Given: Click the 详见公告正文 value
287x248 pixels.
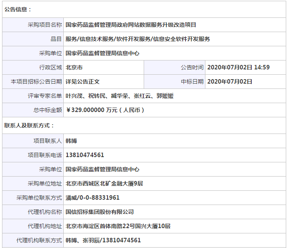Looking at the screenshot, I should click(x=82, y=82).
